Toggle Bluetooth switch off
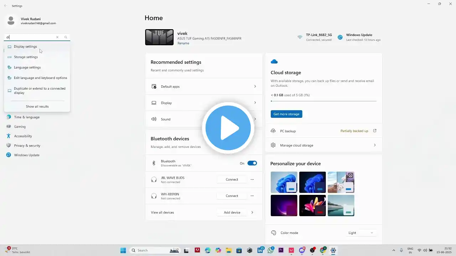The image size is (456, 256). point(252,163)
